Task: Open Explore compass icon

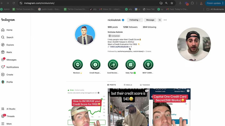Action: click(3, 45)
